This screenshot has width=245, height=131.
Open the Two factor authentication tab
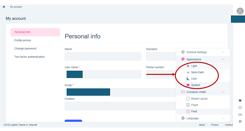click(x=29, y=57)
